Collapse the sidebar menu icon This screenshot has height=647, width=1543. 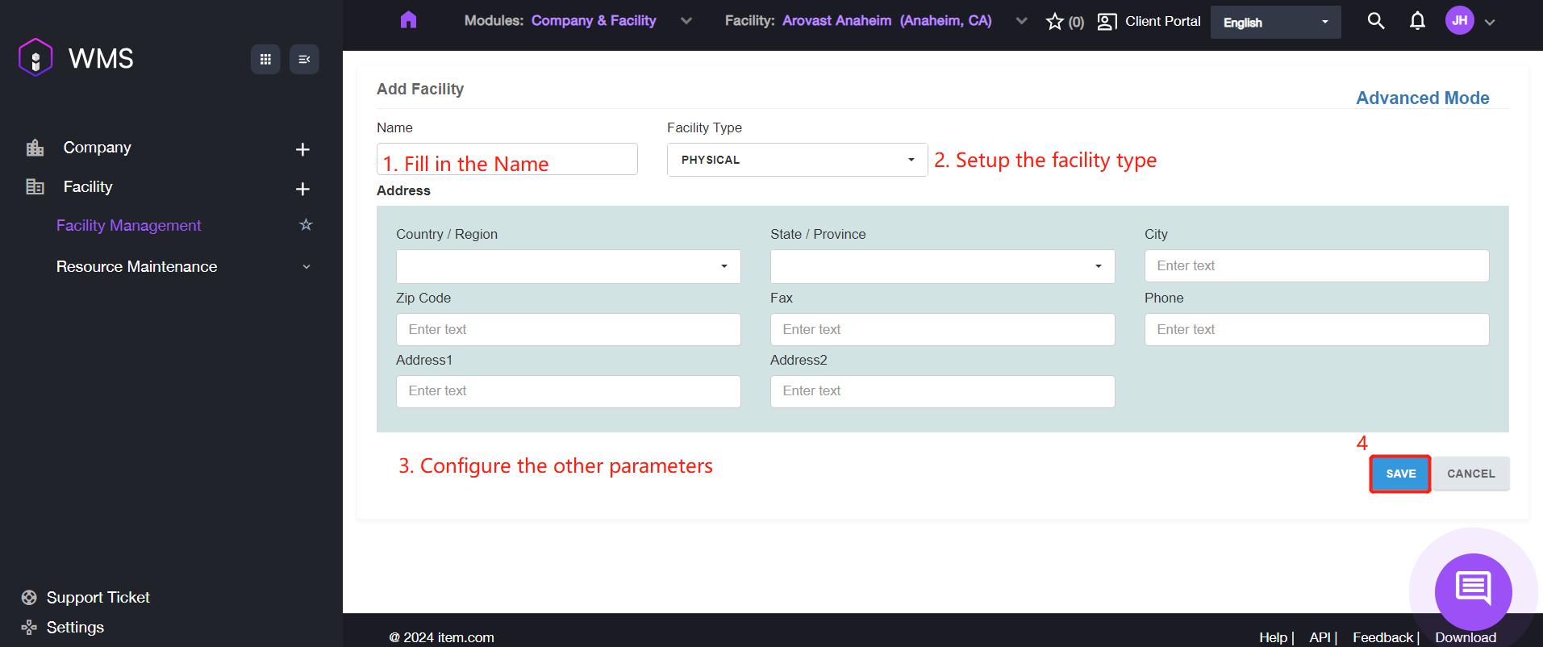pyautogui.click(x=304, y=59)
